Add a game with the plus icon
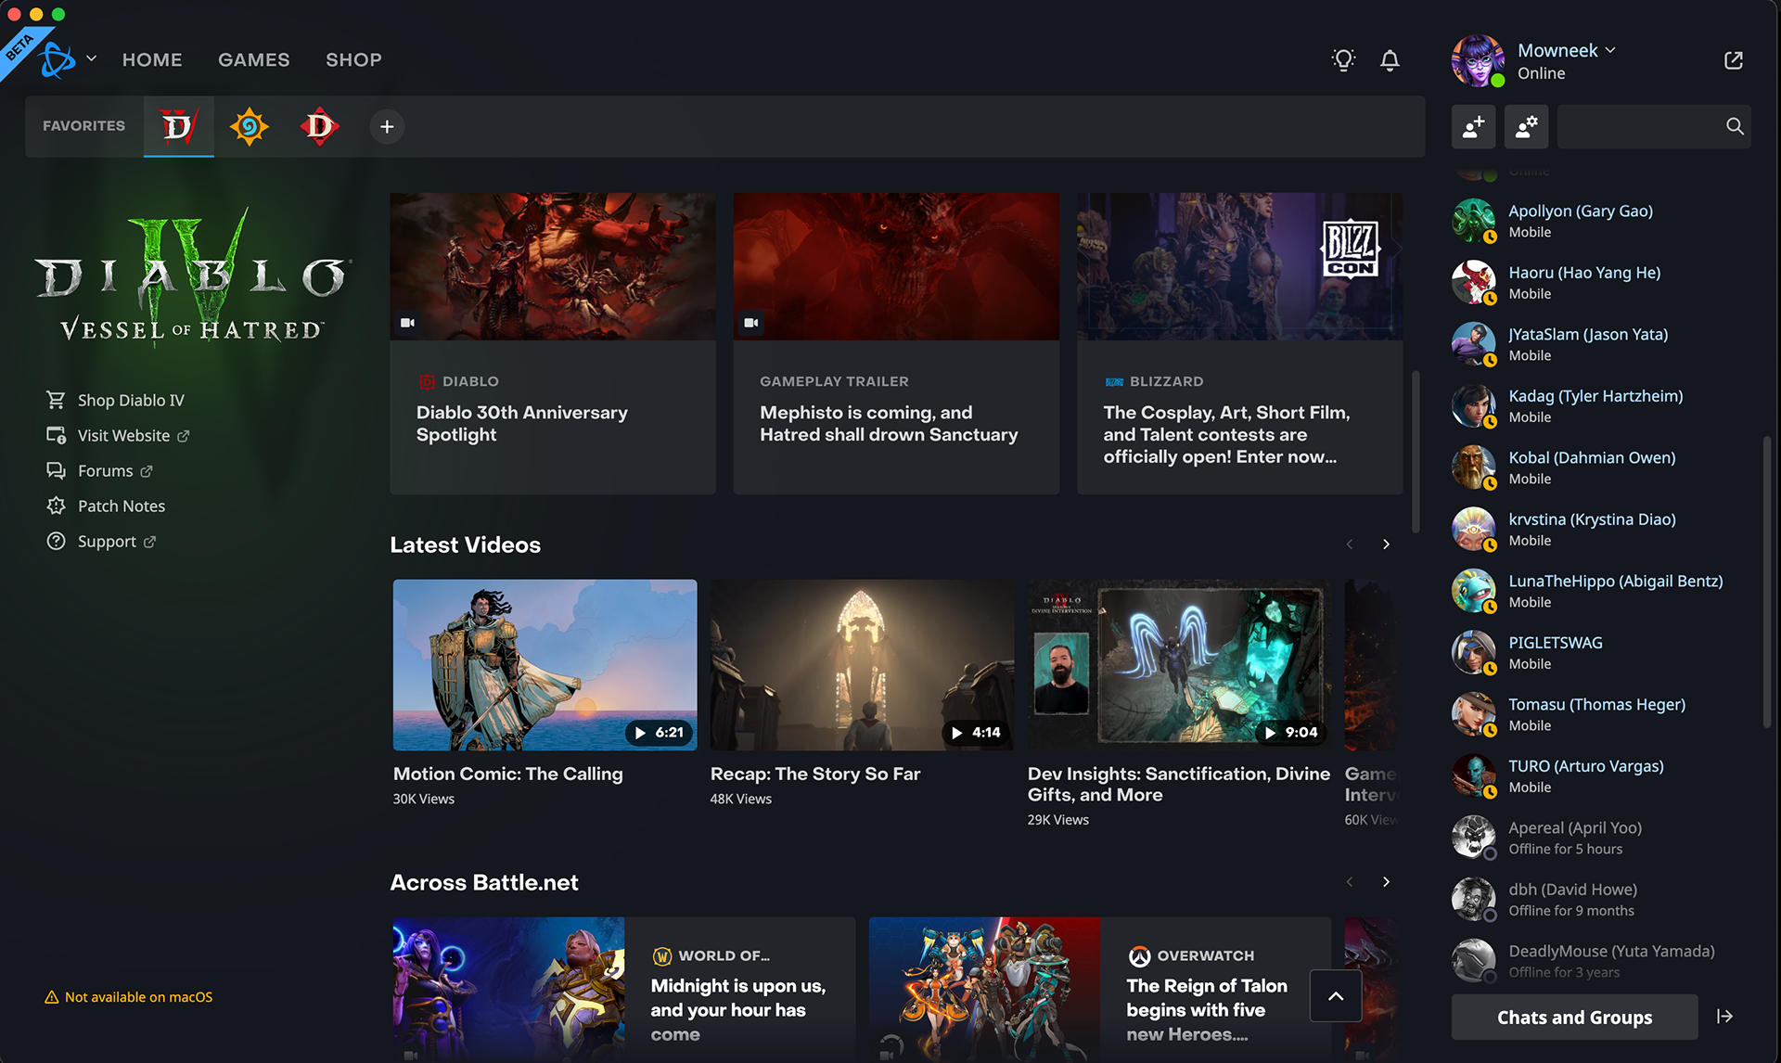Image resolution: width=1781 pixels, height=1063 pixels. point(387,126)
